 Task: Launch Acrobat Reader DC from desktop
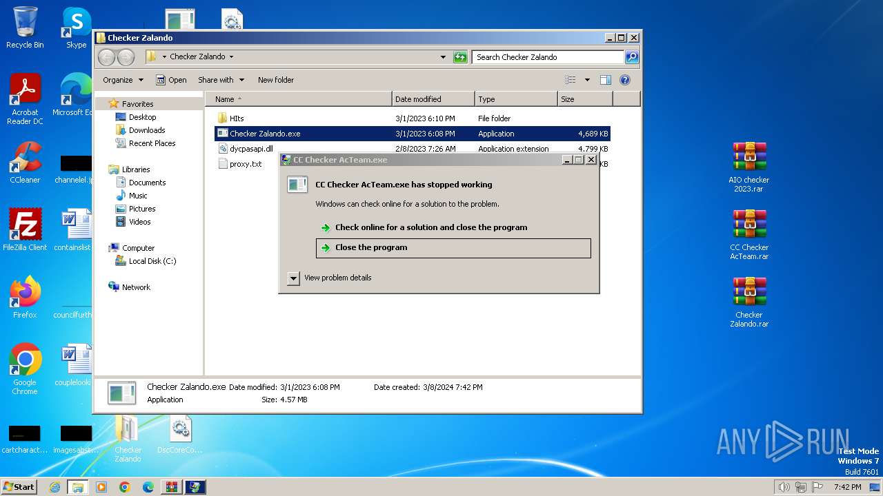[x=25, y=99]
